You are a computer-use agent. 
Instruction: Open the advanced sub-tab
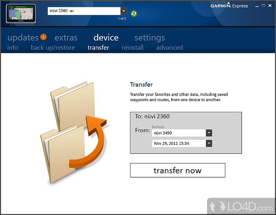tap(169, 47)
